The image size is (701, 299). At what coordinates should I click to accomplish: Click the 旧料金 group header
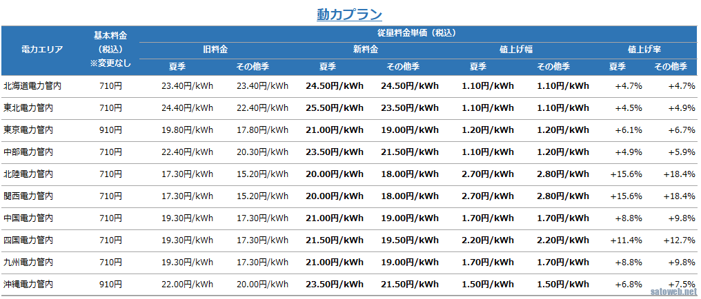215,50
